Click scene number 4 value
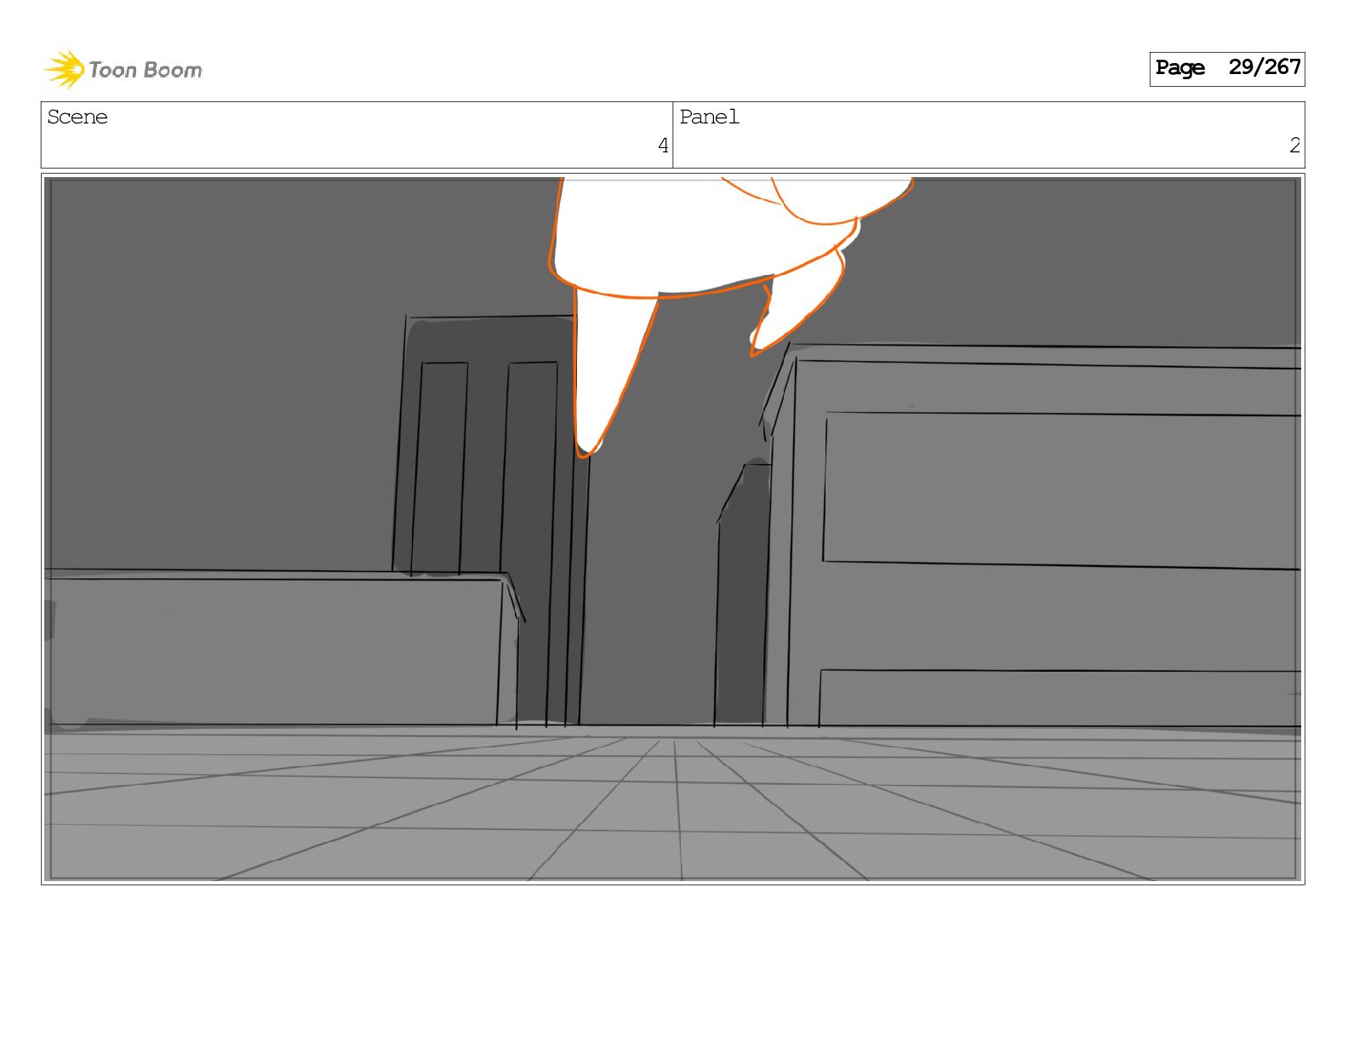Viewport: 1348px width, 1042px height. pyautogui.click(x=663, y=146)
